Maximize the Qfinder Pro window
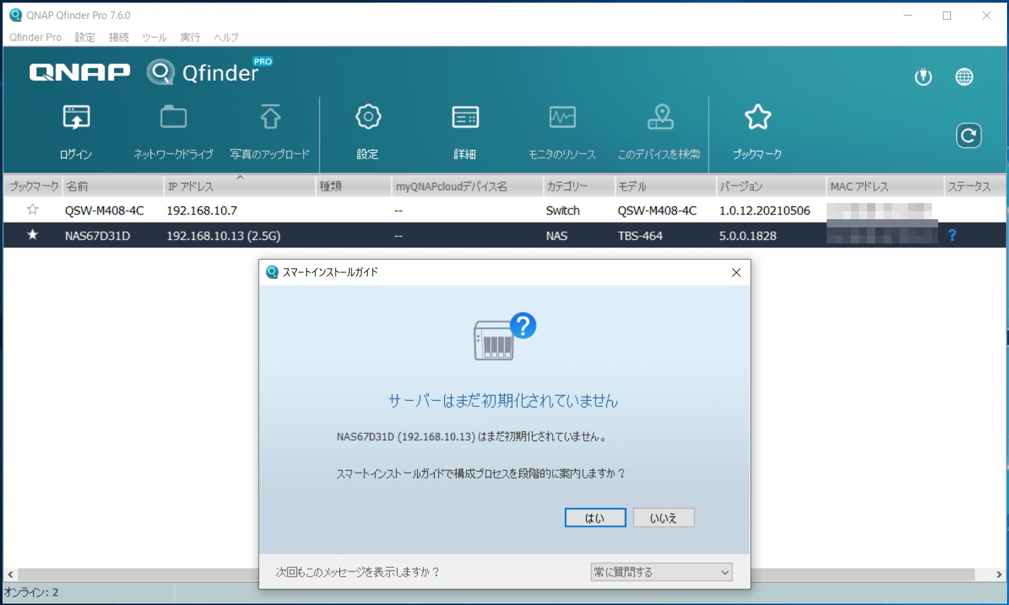The width and height of the screenshot is (1009, 605). coord(947,16)
